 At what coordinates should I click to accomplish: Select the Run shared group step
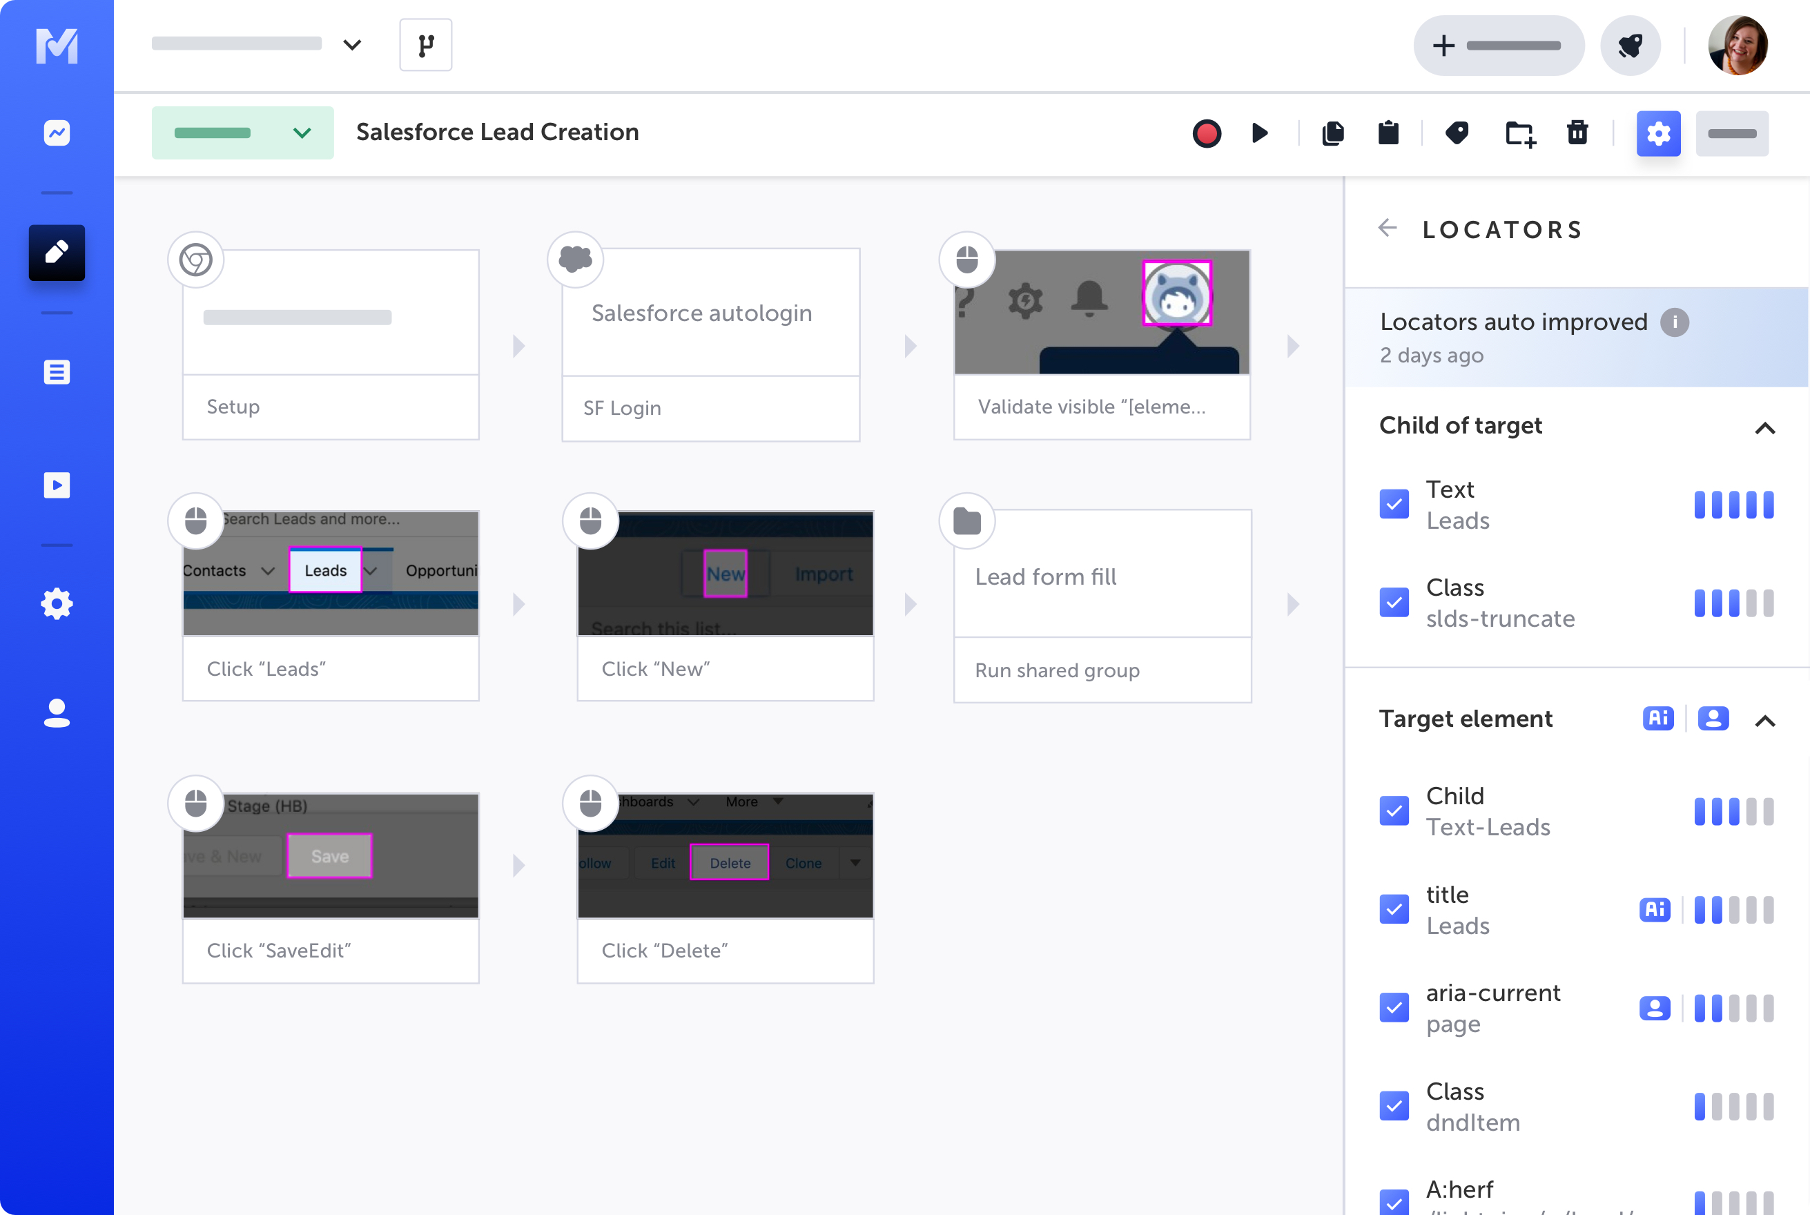1102,606
